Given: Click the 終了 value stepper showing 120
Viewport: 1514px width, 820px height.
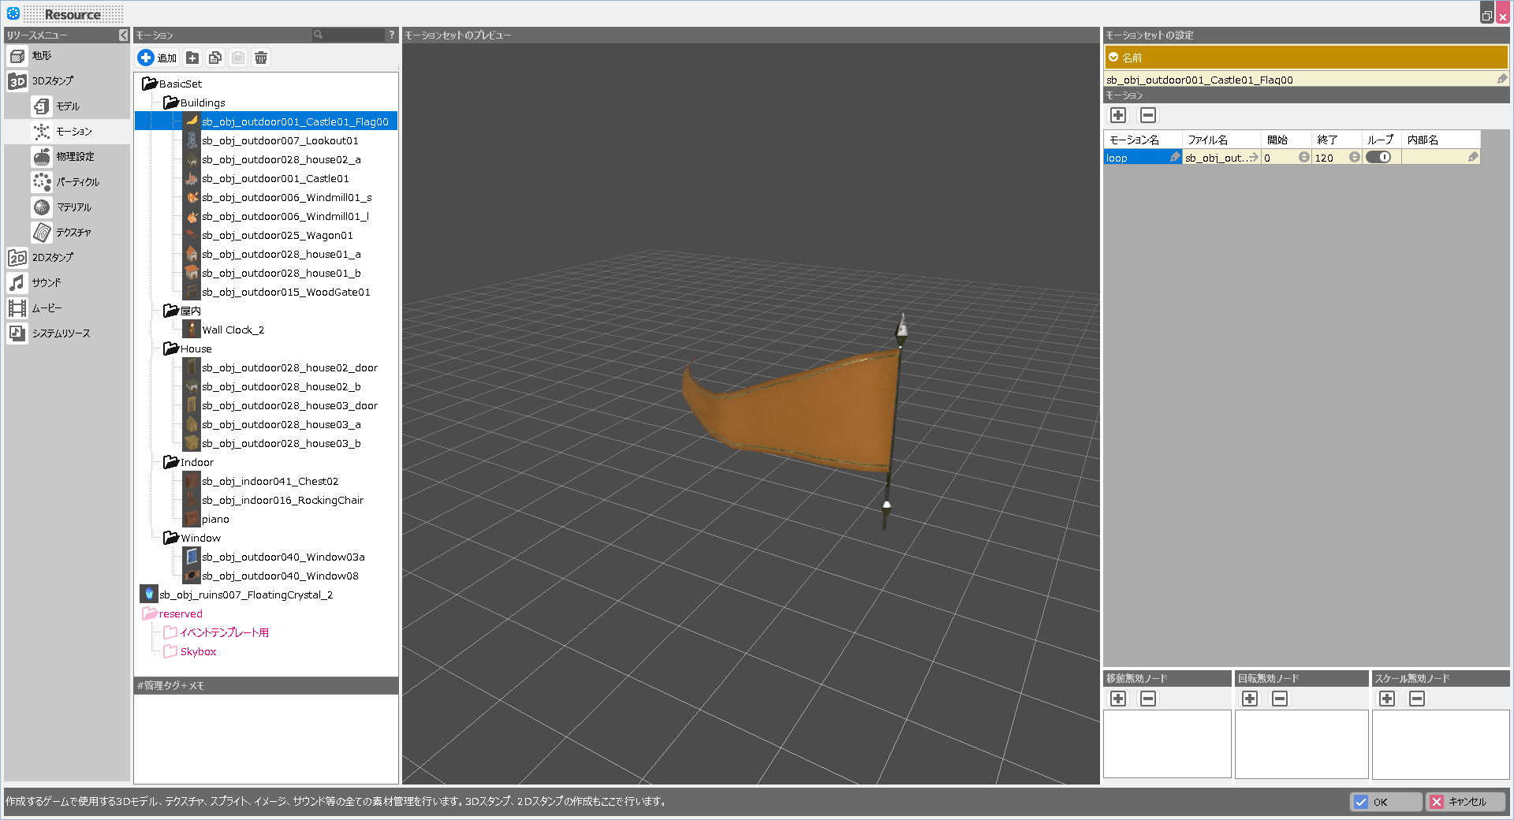Looking at the screenshot, I should coord(1354,158).
